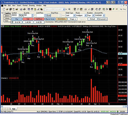Open the Format menu
Viewport: 128px width, 115px height.
point(25,6)
